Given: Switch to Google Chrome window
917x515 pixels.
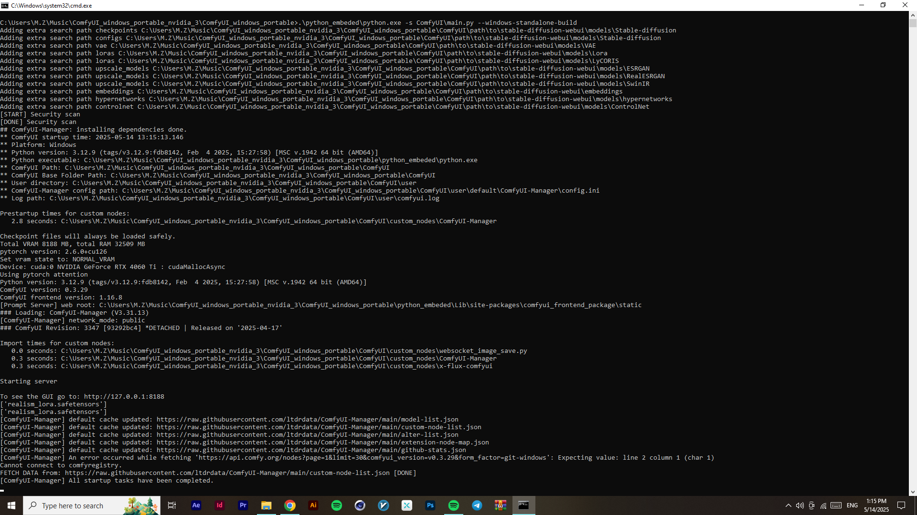Looking at the screenshot, I should [289, 505].
